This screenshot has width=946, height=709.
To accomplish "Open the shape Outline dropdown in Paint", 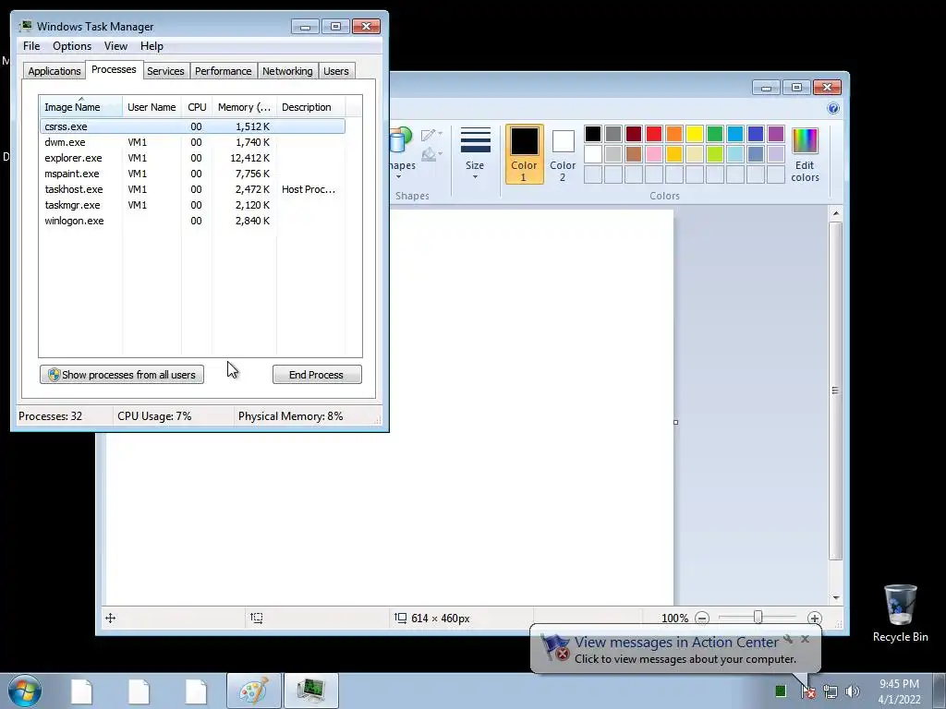I will [x=431, y=135].
